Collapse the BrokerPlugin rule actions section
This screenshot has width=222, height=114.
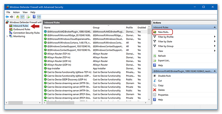215,71
